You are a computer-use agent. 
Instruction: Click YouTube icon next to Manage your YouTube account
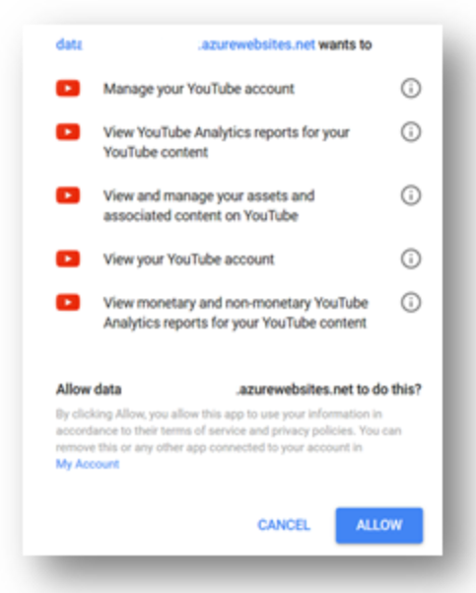pos(68,89)
